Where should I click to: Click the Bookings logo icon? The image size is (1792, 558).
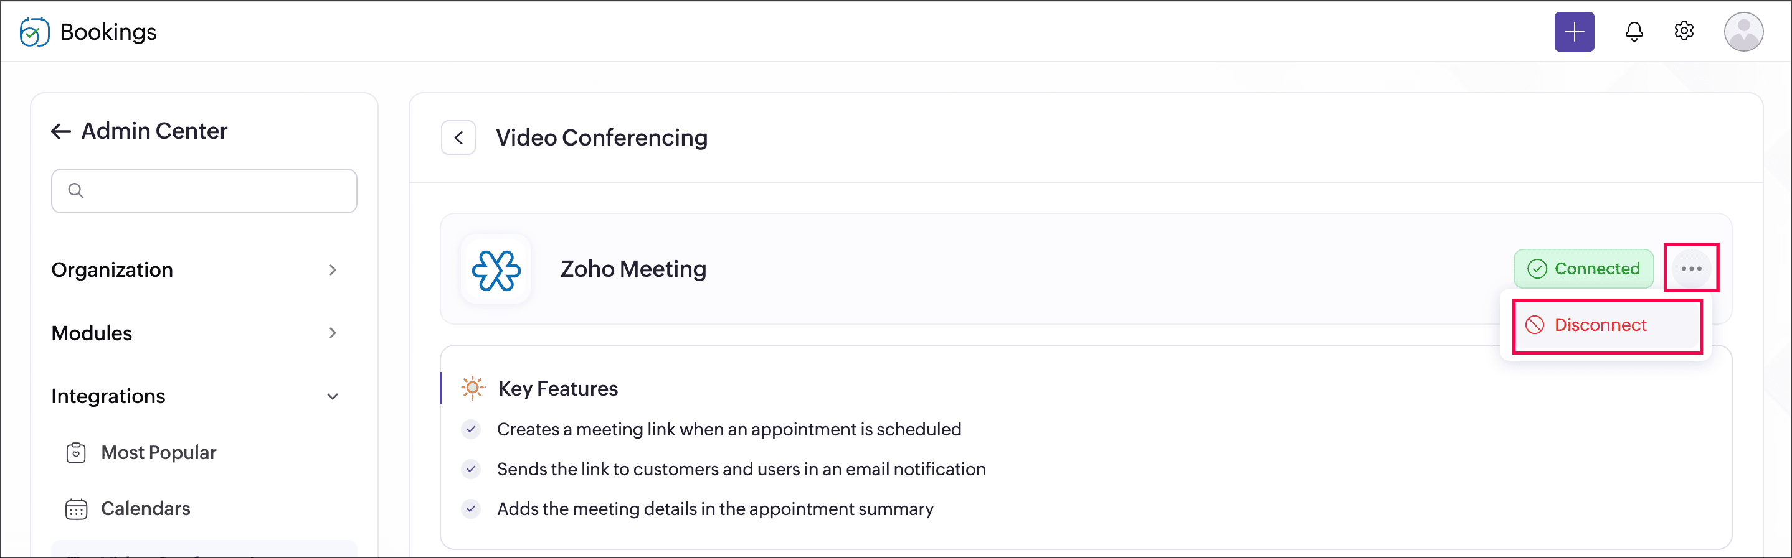click(34, 32)
